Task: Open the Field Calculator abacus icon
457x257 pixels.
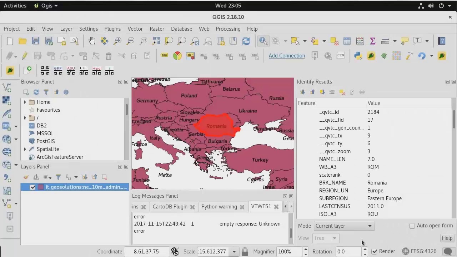Action: pos(360,41)
